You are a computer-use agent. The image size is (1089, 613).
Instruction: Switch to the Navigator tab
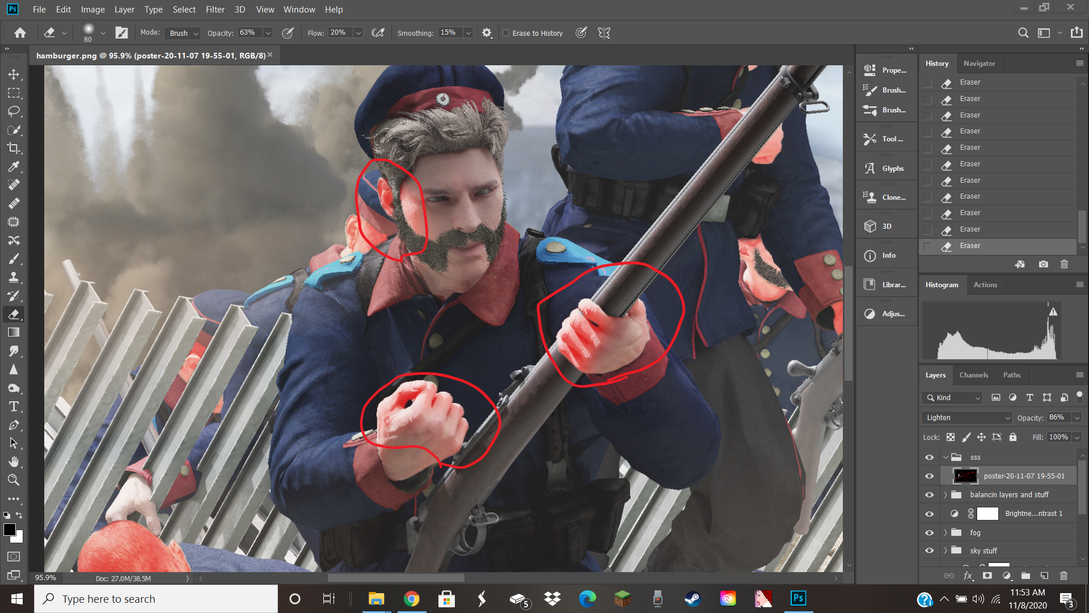pyautogui.click(x=979, y=64)
